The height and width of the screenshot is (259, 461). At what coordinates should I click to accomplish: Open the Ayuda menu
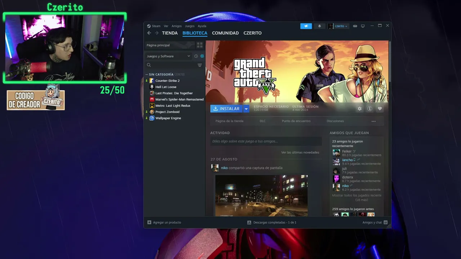point(202,26)
